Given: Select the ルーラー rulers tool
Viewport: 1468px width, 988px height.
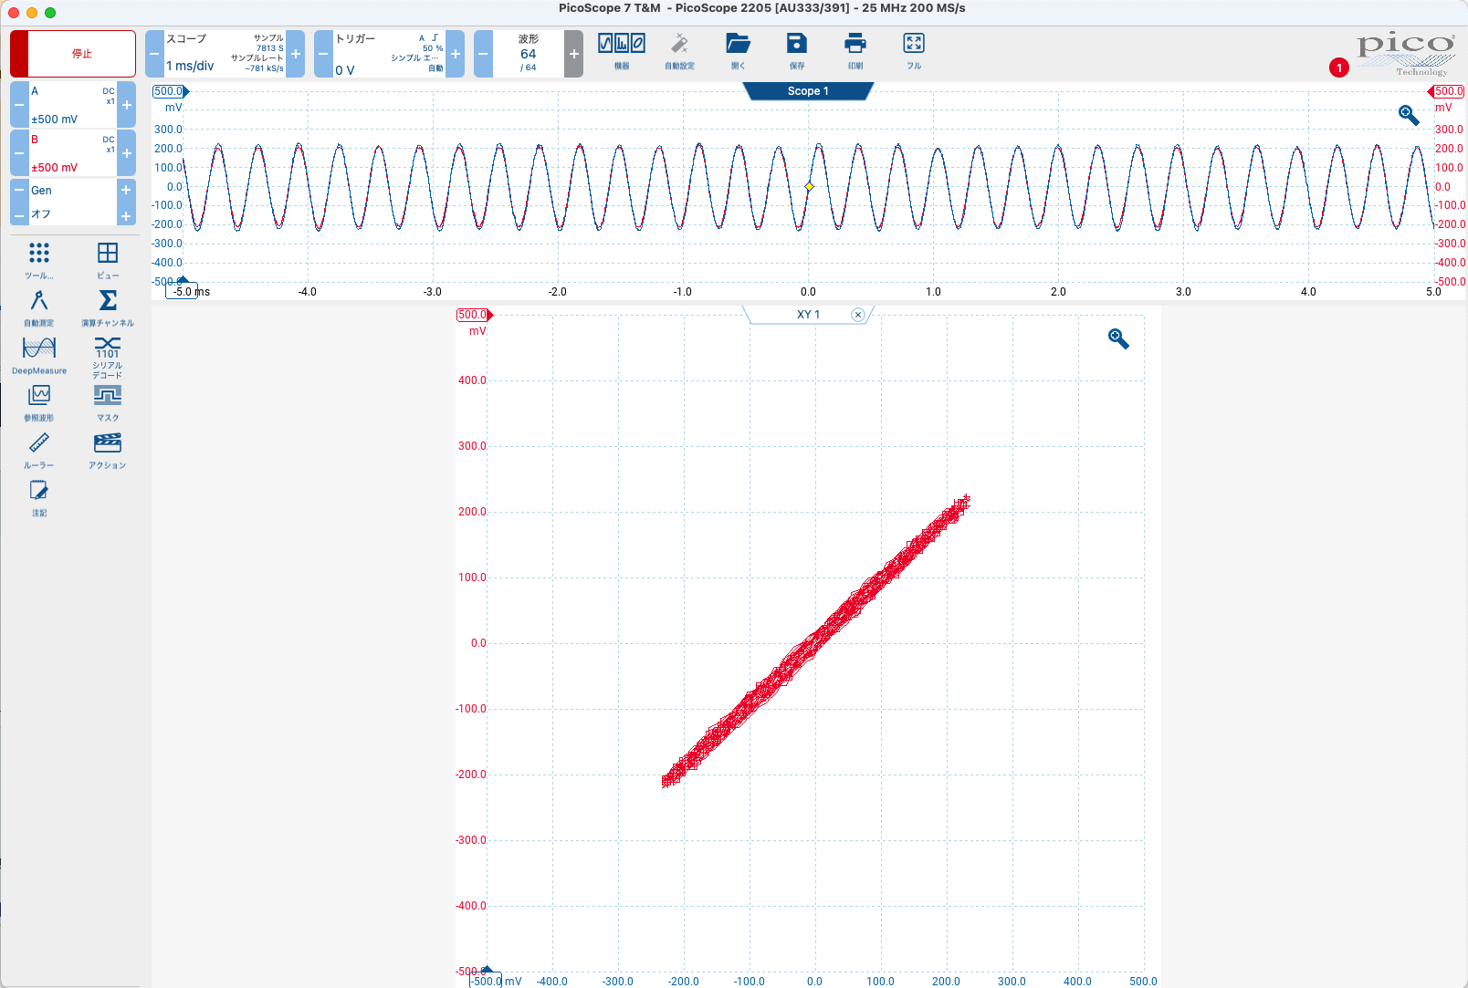Looking at the screenshot, I should click(39, 449).
